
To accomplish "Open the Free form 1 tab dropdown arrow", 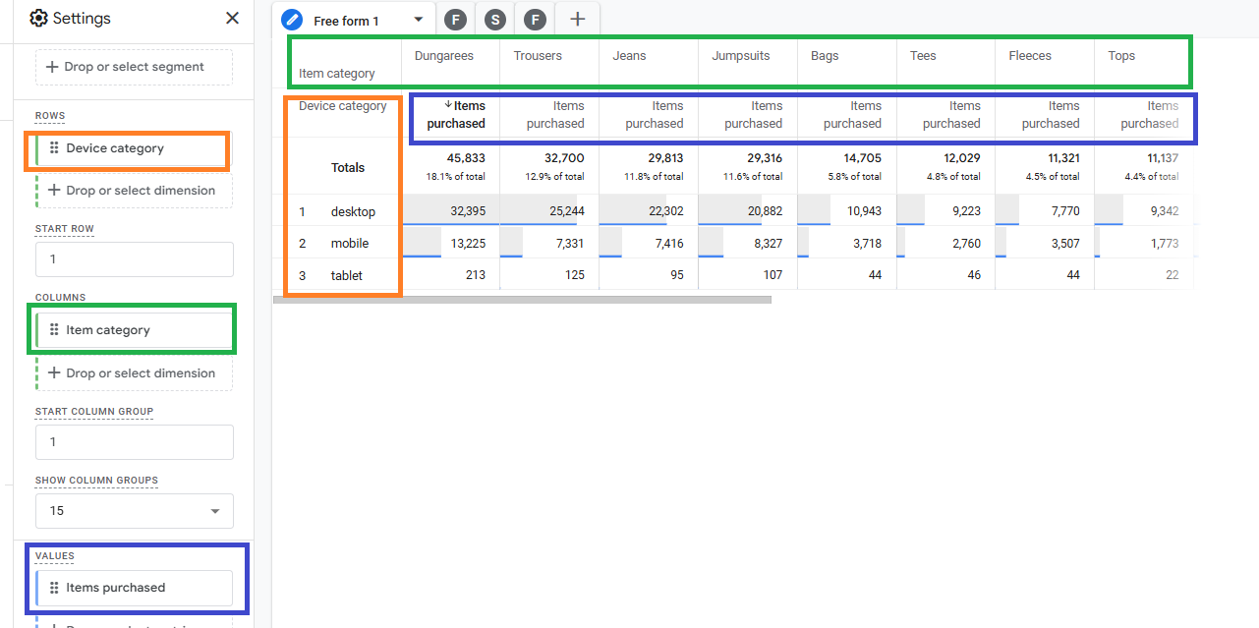I will pyautogui.click(x=419, y=20).
